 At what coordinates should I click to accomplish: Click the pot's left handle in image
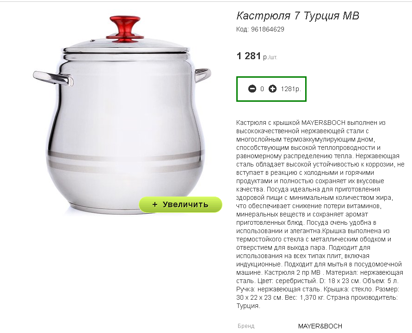(x=53, y=78)
